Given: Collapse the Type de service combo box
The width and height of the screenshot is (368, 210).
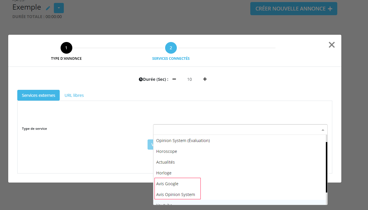Looking at the screenshot, I should [240, 129].
